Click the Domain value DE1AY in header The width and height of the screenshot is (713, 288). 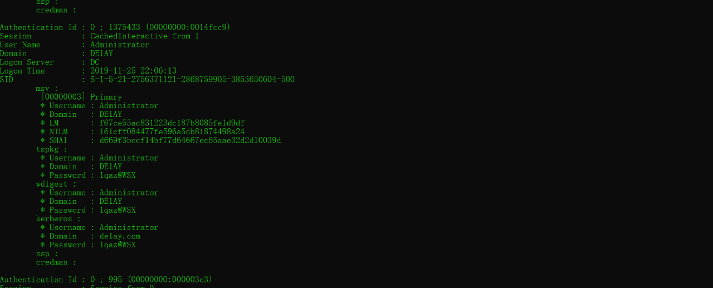coord(101,53)
